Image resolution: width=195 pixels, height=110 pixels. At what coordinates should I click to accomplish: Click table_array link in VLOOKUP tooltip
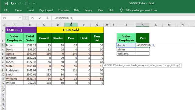pyautogui.click(x=137, y=65)
